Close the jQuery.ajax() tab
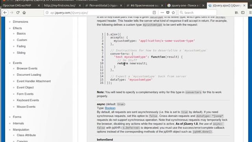Viewport: 252px width, 142px height. point(244,6)
